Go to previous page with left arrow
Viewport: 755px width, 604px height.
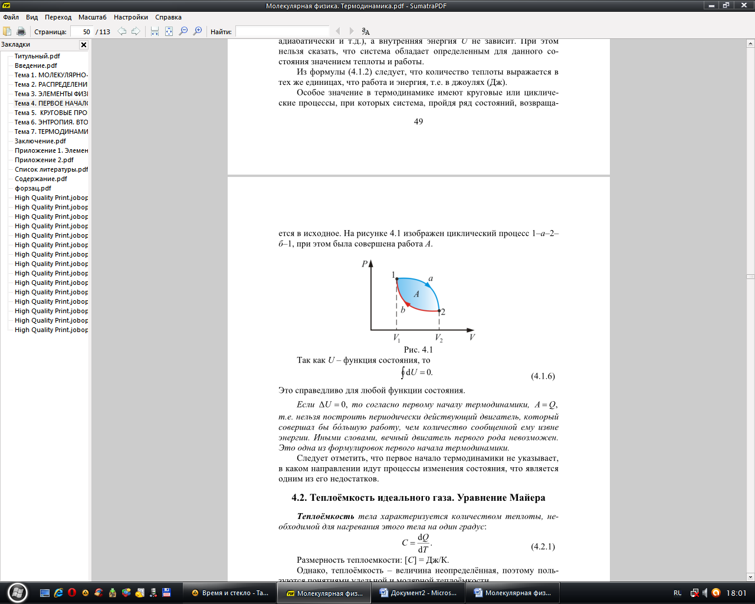[x=122, y=31]
